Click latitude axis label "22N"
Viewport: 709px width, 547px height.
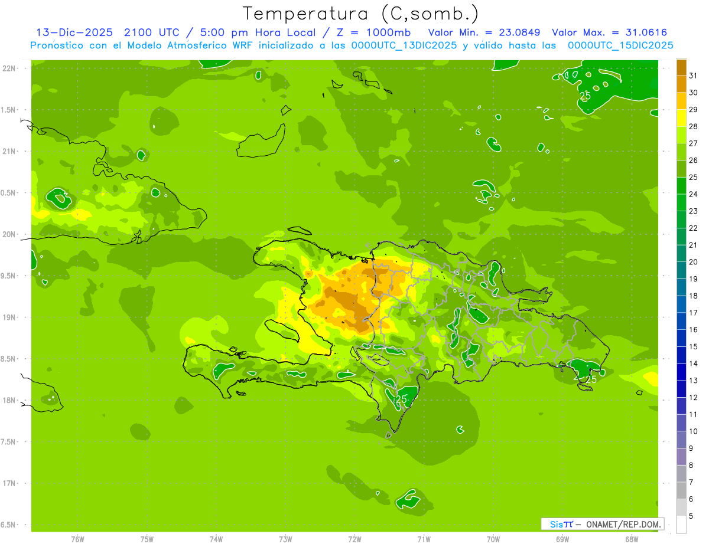coord(8,68)
